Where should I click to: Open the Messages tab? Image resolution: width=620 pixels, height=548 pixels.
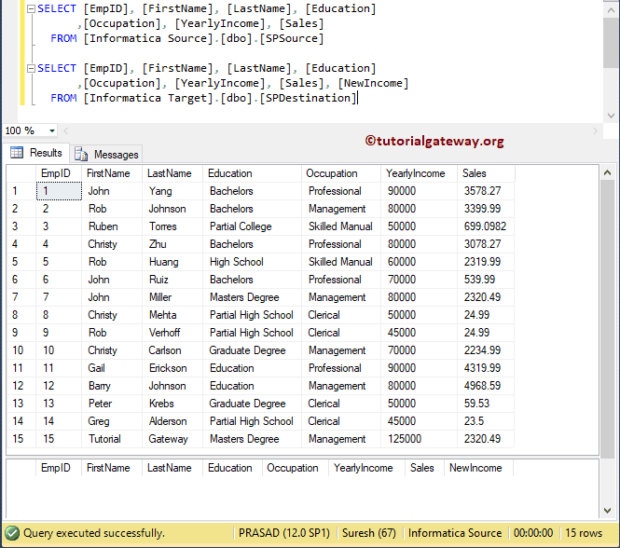116,154
